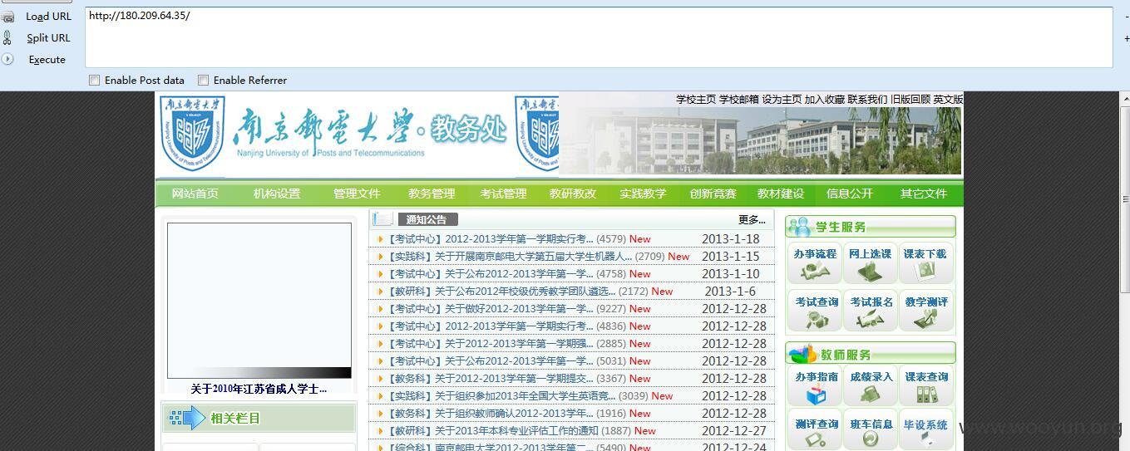Click the 学校邮箱 top link

pyautogui.click(x=739, y=99)
